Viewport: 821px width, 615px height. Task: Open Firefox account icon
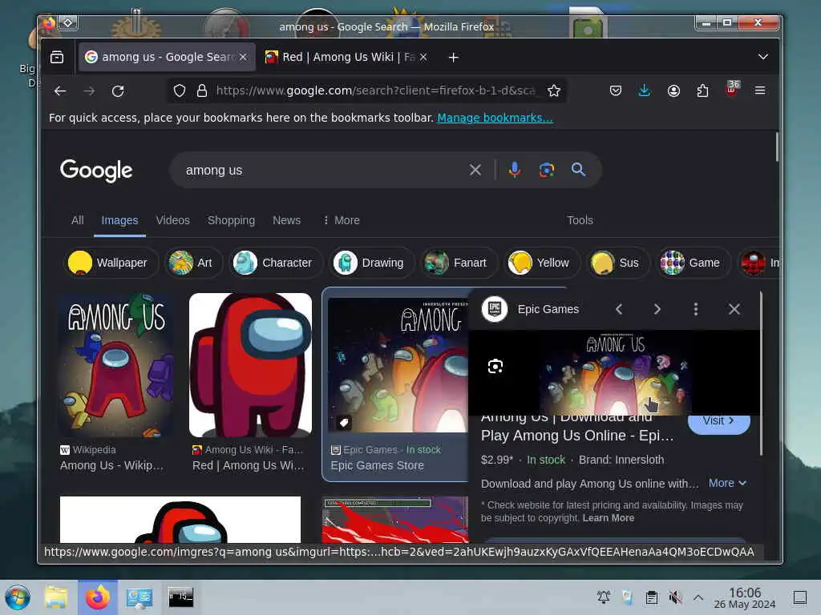[x=673, y=91]
